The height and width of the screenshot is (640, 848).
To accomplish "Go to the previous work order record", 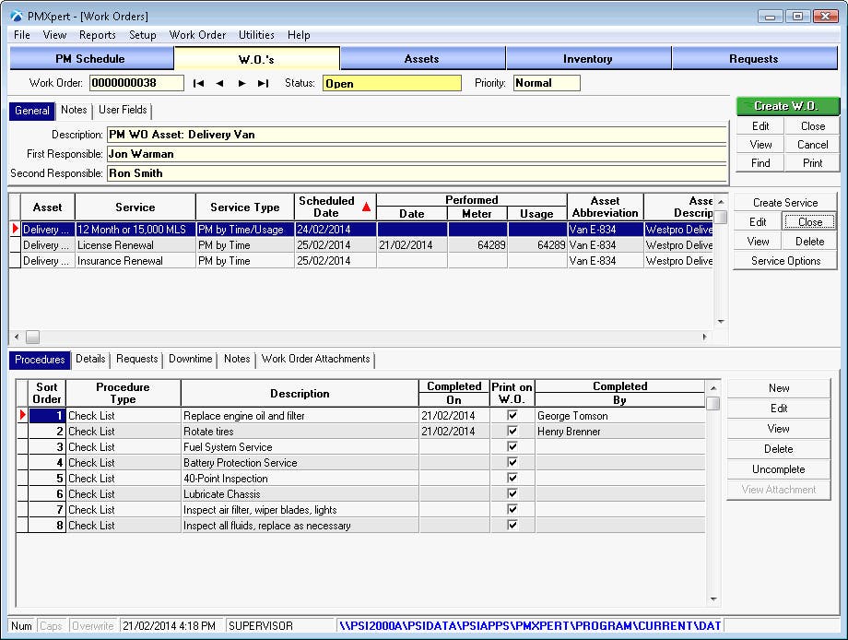I will coord(219,83).
